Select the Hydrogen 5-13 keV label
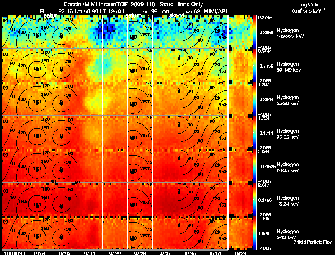The image size is (335, 255). (288, 234)
